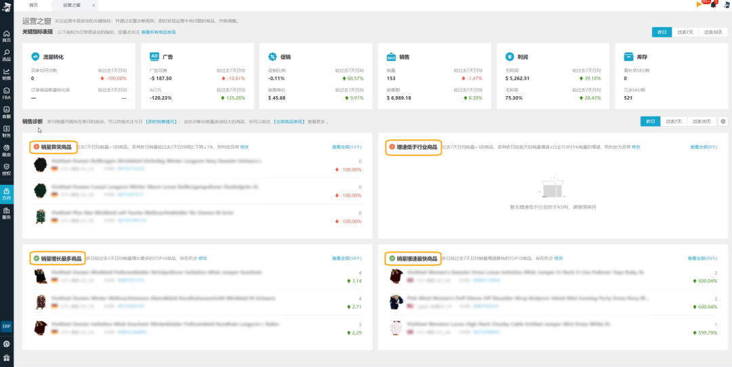Open 客服 in the left sidebar

[x=7, y=112]
